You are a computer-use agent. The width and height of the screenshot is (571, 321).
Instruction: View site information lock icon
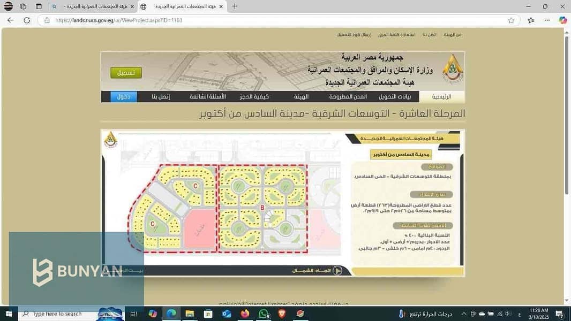click(47, 20)
